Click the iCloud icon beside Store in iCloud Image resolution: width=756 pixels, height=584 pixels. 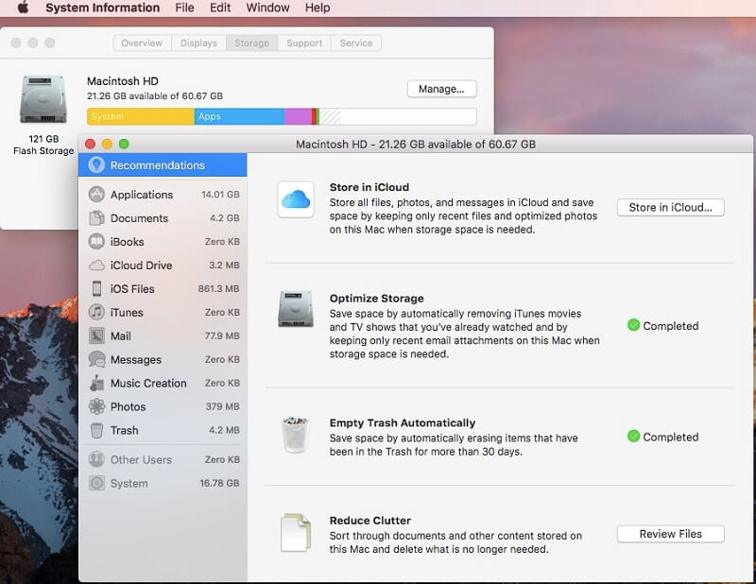pos(296,199)
